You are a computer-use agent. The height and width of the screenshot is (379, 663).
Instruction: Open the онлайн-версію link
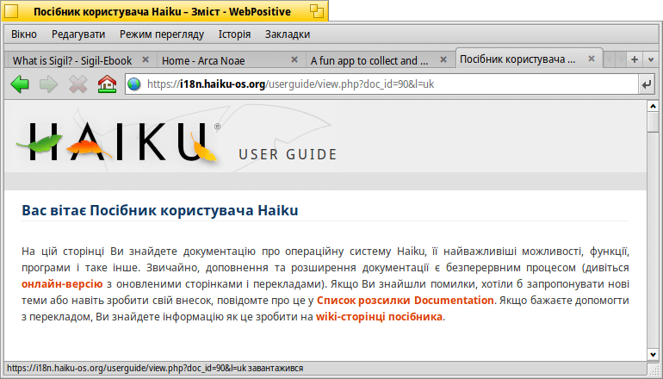point(62,284)
